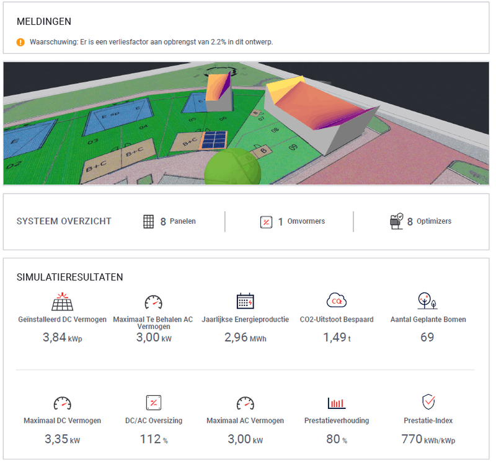The image size is (496, 474).
Task: Click the trees icon above Aantal Geplante Bomen
Action: coord(427,301)
